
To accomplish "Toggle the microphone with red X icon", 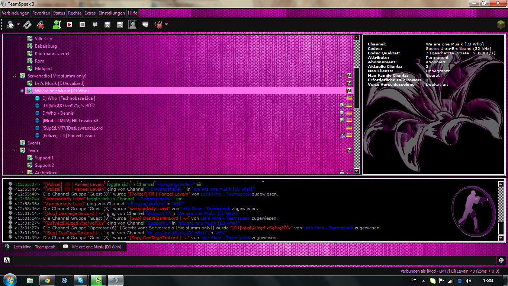I will [x=40, y=25].
